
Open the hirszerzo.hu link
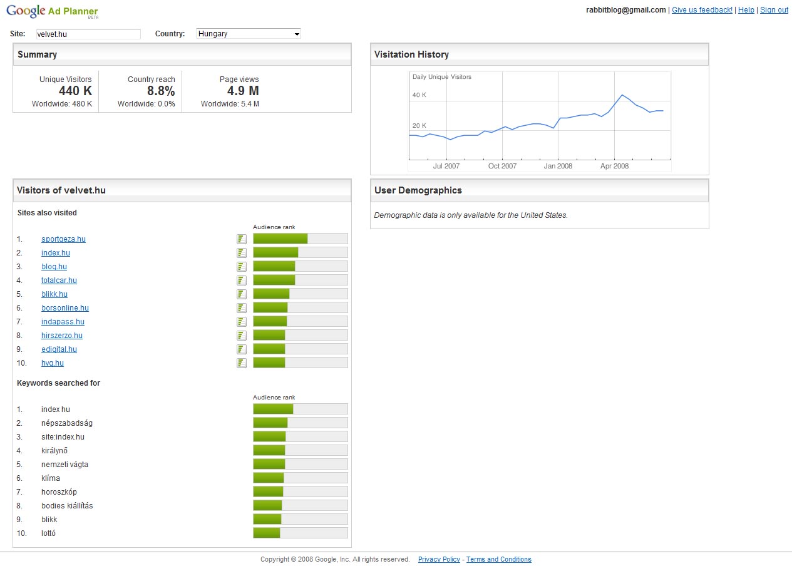pos(62,336)
